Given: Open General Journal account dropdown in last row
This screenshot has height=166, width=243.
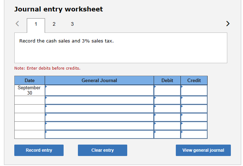Looking at the screenshot, I should coord(99,135).
